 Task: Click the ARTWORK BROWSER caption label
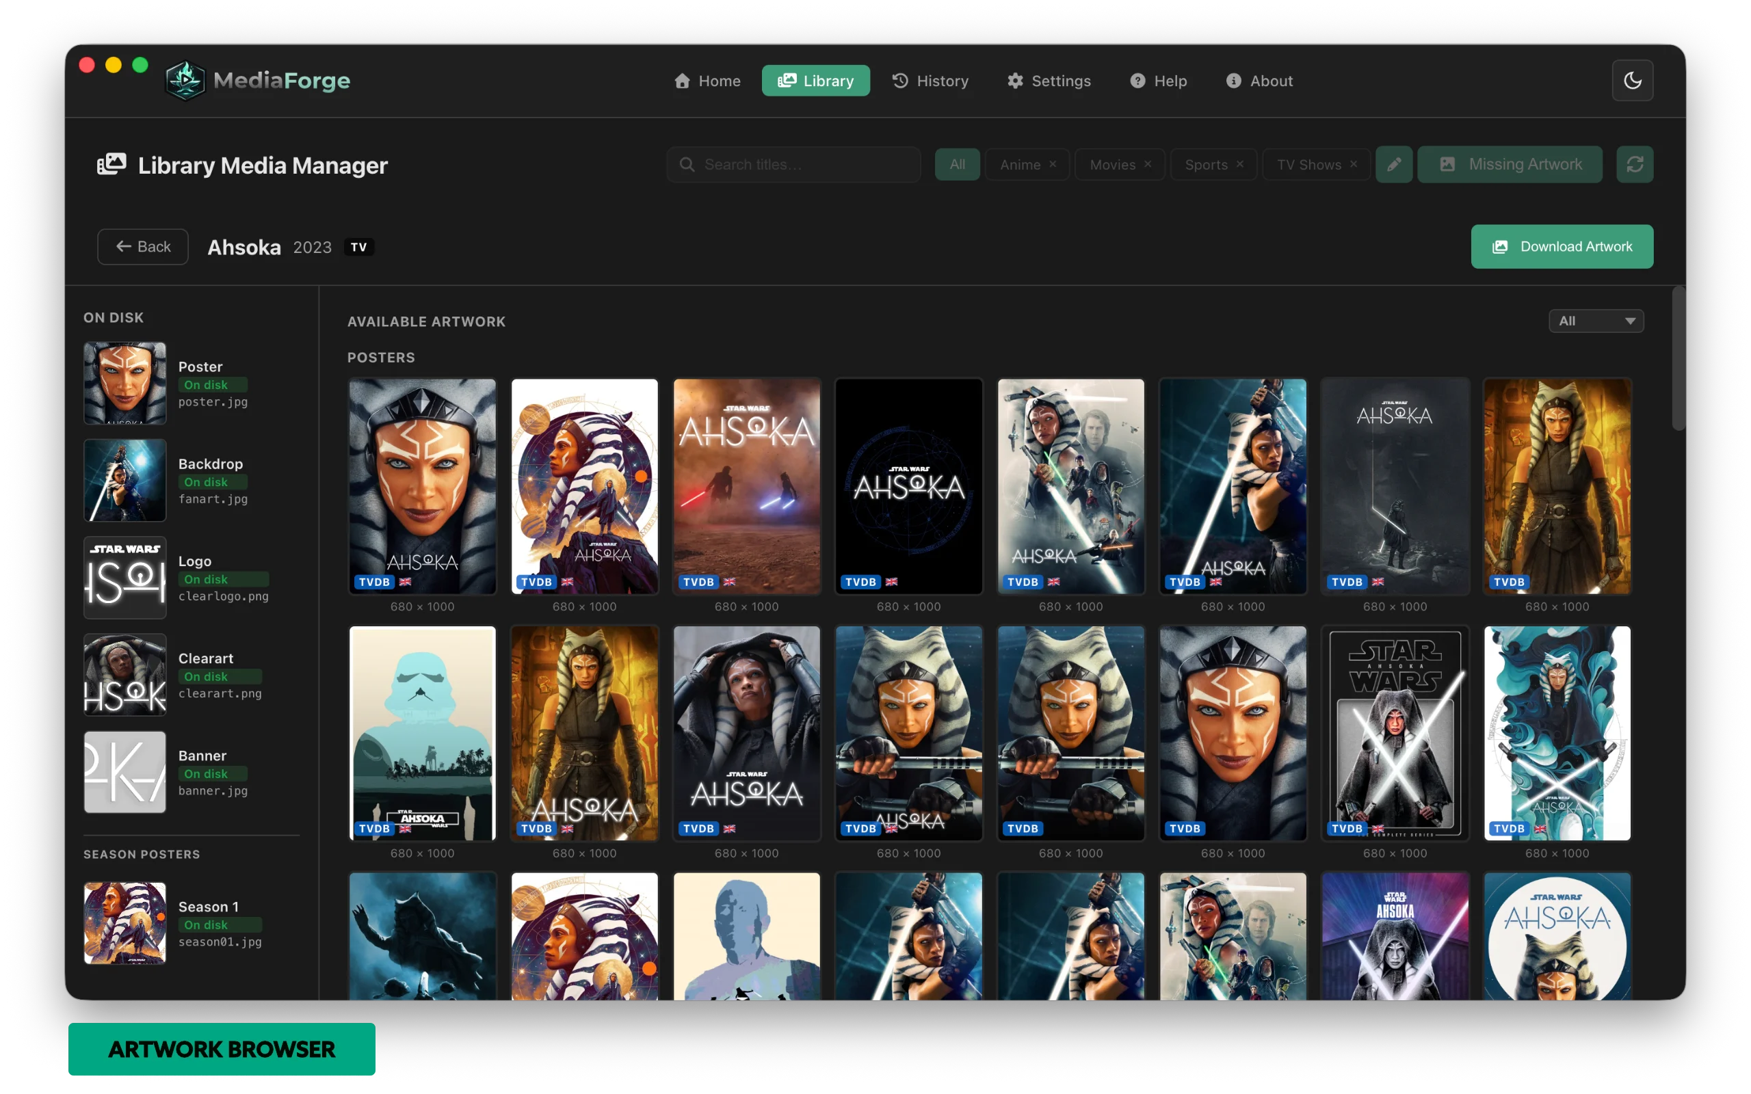(x=222, y=1049)
